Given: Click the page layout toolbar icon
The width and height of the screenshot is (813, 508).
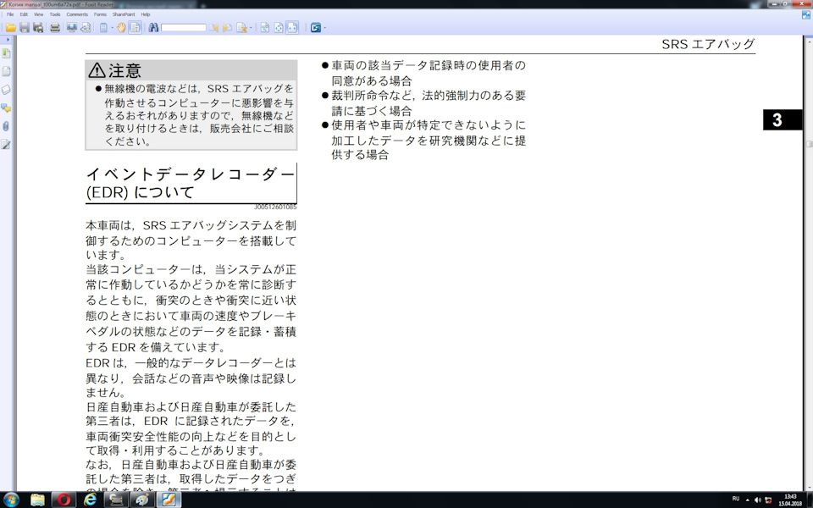Looking at the screenshot, I should 103,27.
